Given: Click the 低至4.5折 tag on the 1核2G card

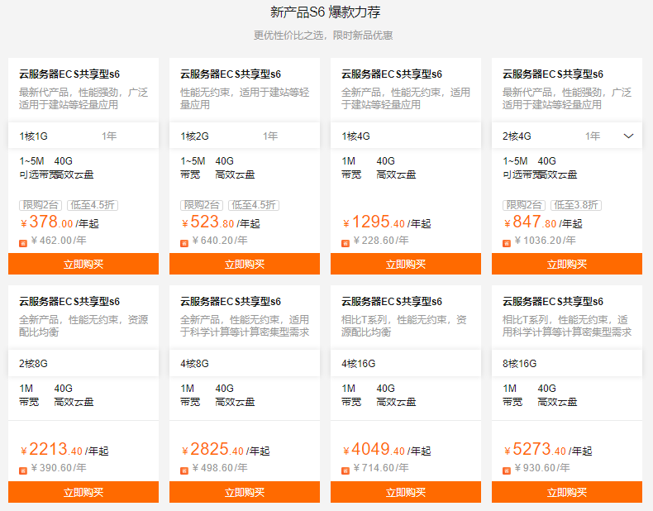Looking at the screenshot, I should pyautogui.click(x=254, y=205).
